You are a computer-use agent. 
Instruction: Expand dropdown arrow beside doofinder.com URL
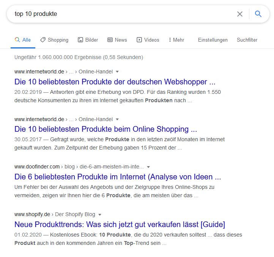(x=148, y=167)
